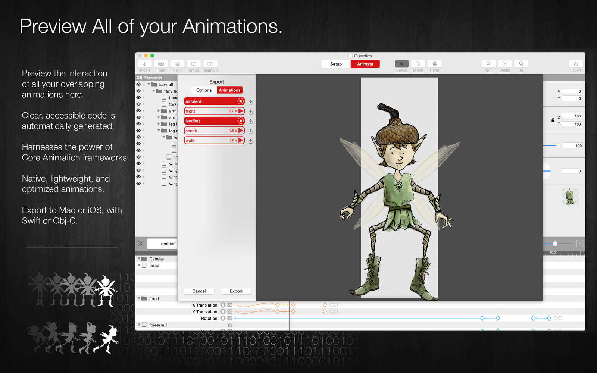
Task: Toggle the Rotation keyframe diamond button
Action: (x=223, y=318)
